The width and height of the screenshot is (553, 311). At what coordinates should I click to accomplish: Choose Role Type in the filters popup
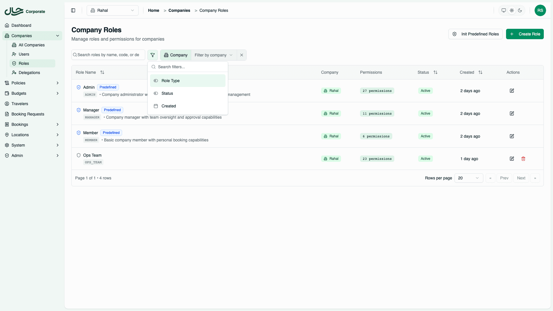[x=170, y=81]
